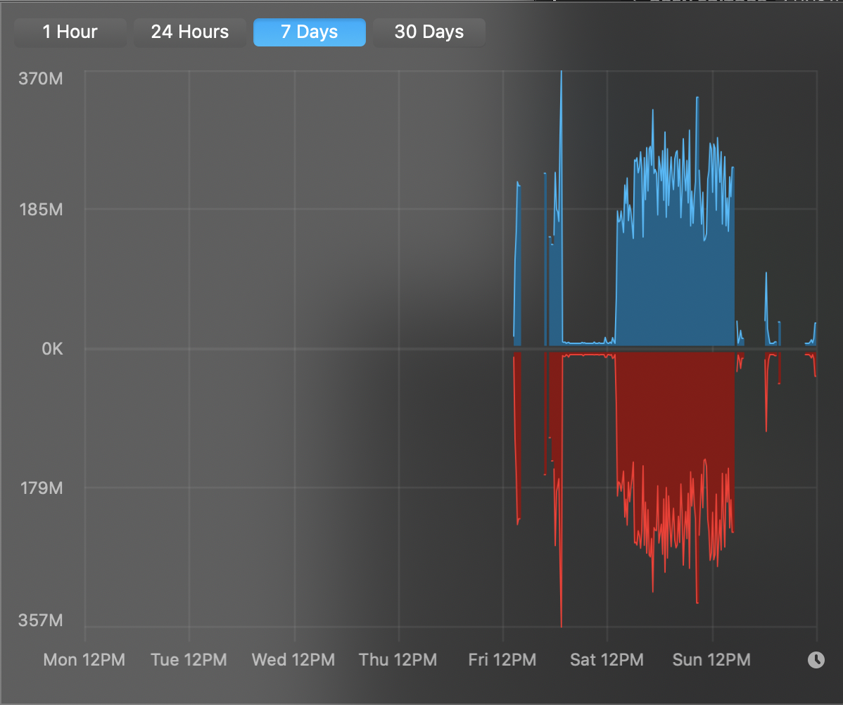Click the 179M axis label
The height and width of the screenshot is (705, 843).
tap(41, 488)
